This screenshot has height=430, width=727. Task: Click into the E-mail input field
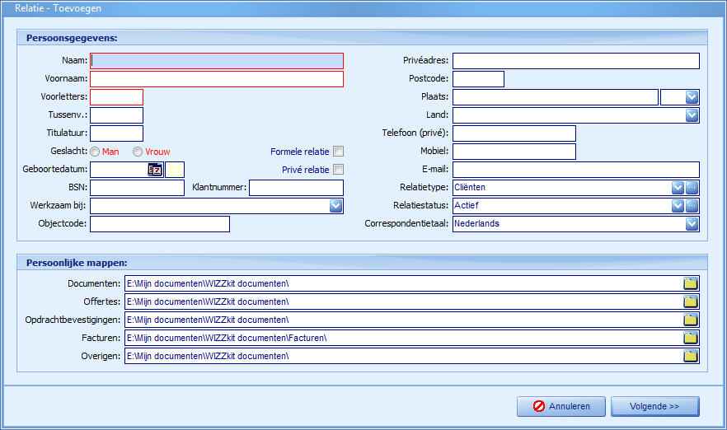coord(575,170)
